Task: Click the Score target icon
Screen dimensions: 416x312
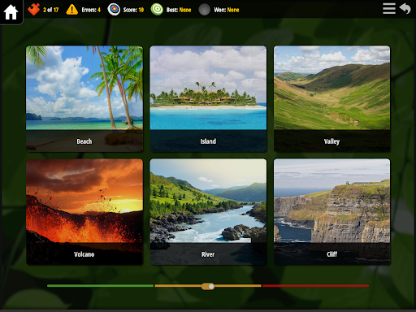Action: pyautogui.click(x=114, y=10)
